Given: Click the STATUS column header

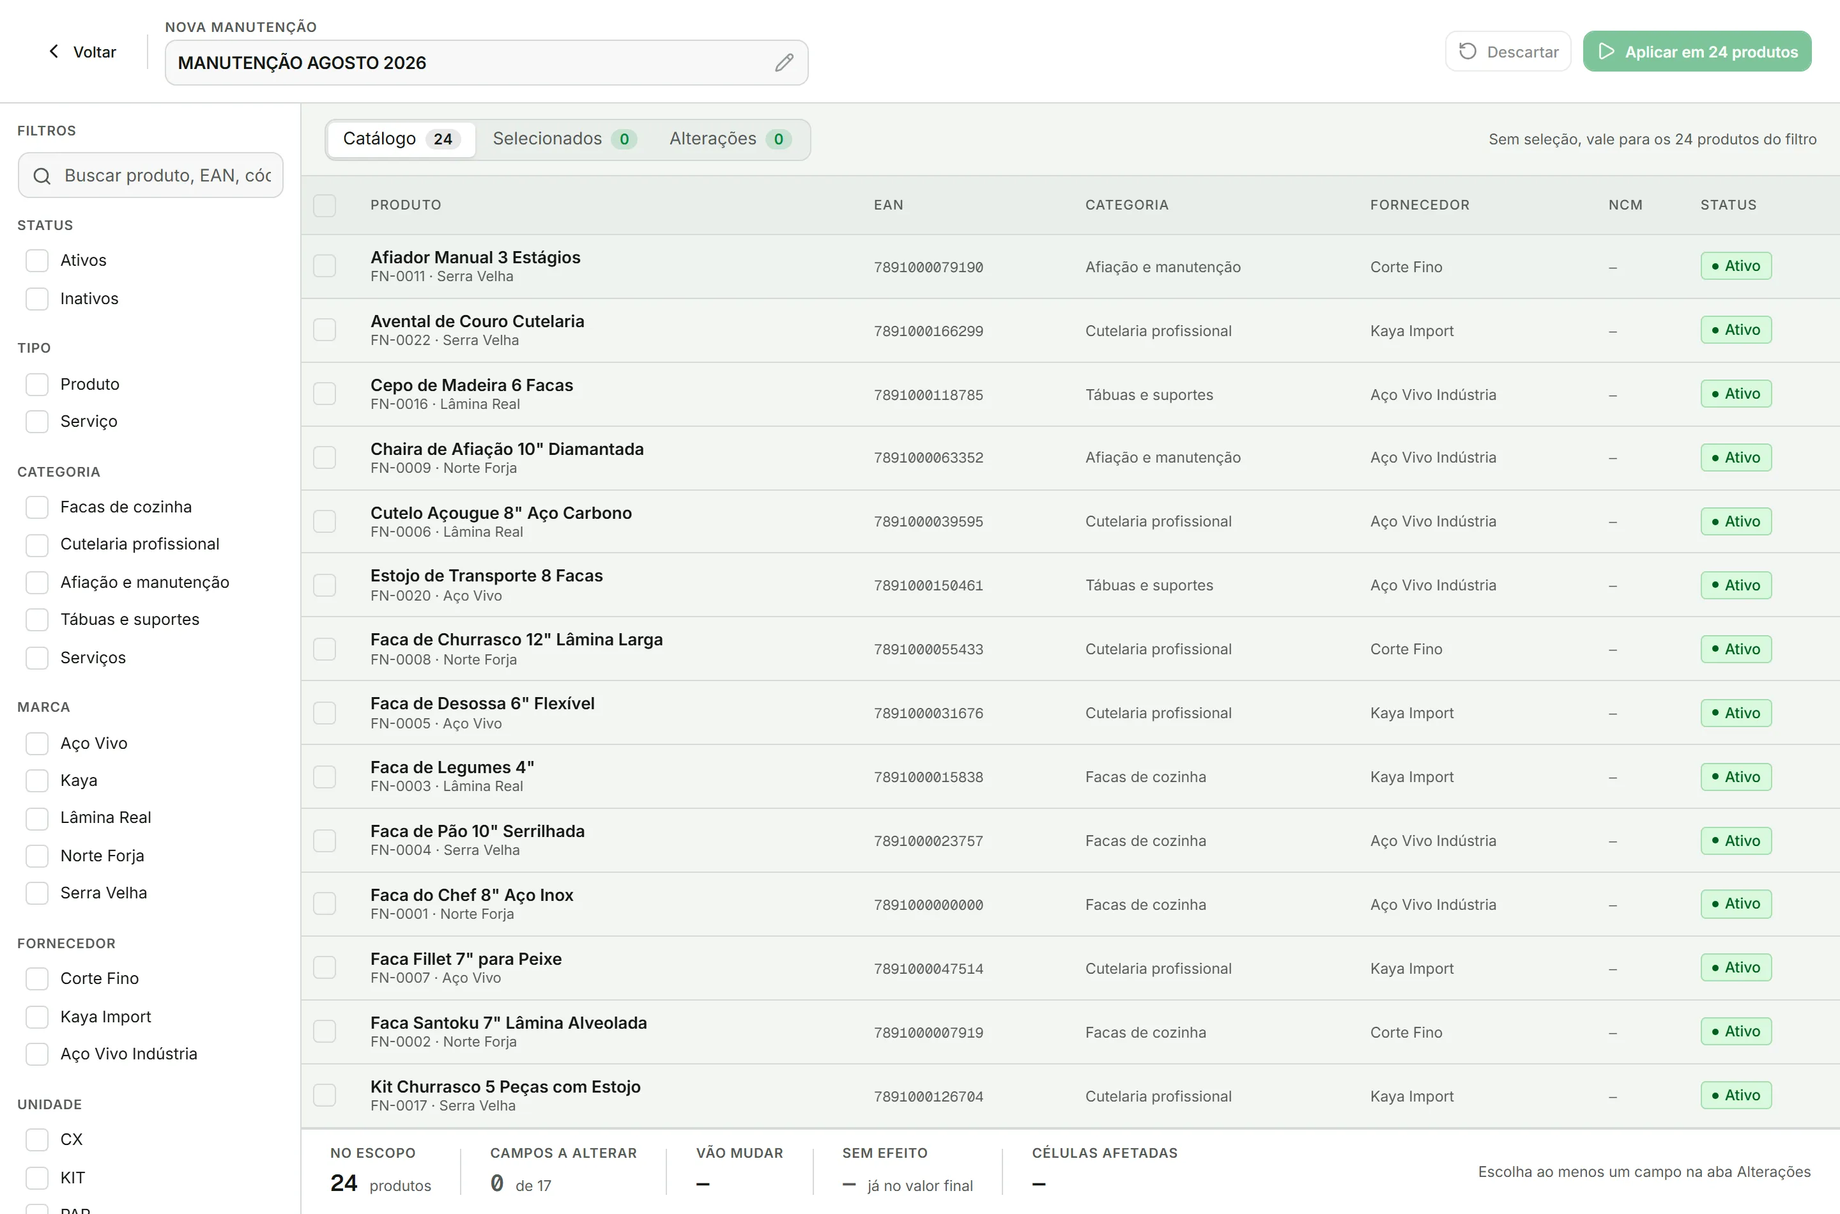Looking at the screenshot, I should point(1729,205).
